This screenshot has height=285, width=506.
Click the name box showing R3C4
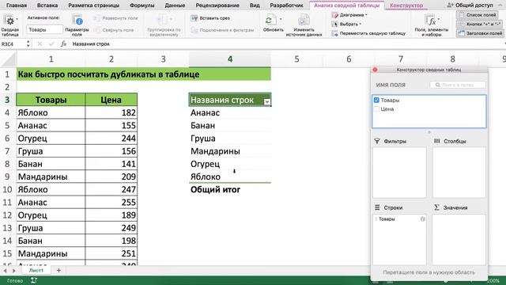click(x=13, y=44)
